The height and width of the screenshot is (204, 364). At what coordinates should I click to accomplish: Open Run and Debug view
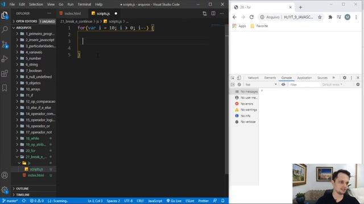5,59
